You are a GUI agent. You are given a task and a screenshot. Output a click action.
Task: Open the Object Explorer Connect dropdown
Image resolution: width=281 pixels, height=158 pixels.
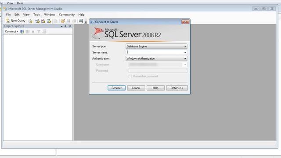click(x=11, y=32)
